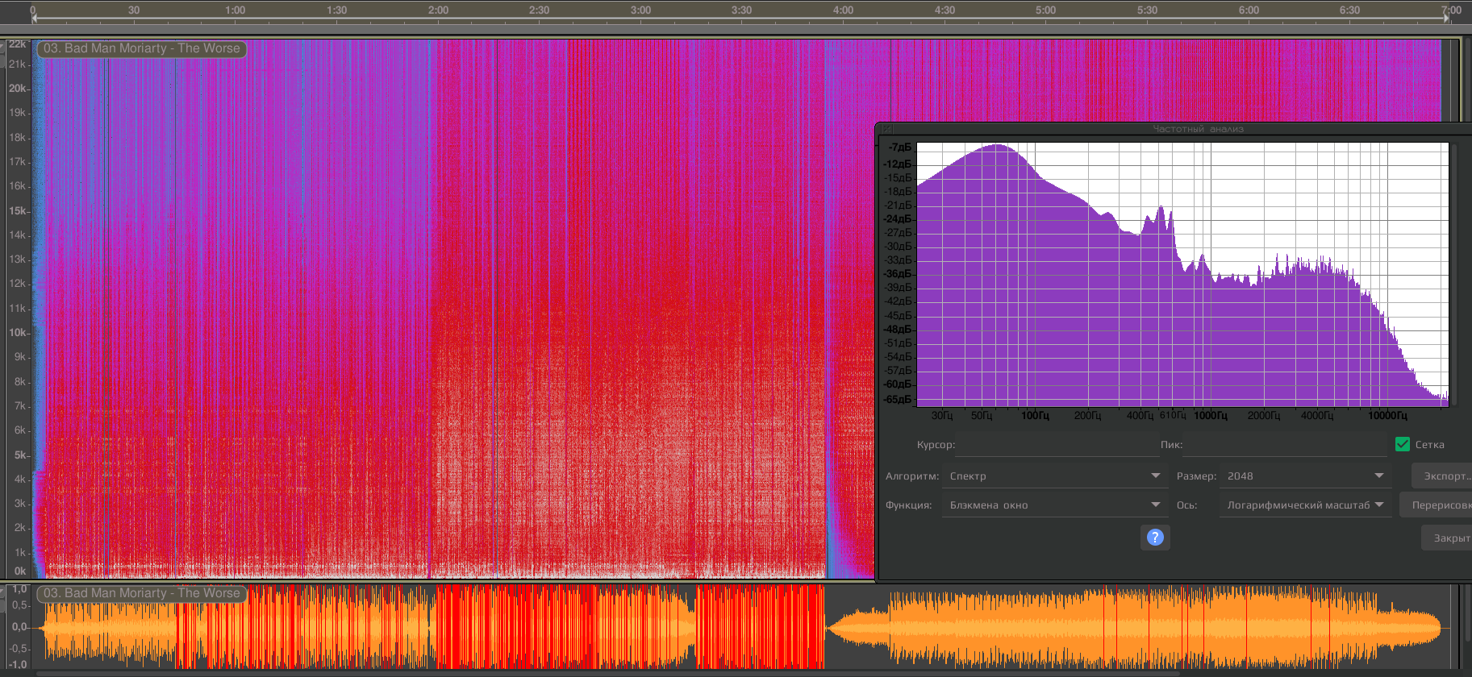The height and width of the screenshot is (677, 1472).
Task: Click the Пик readout field
Action: (1285, 445)
